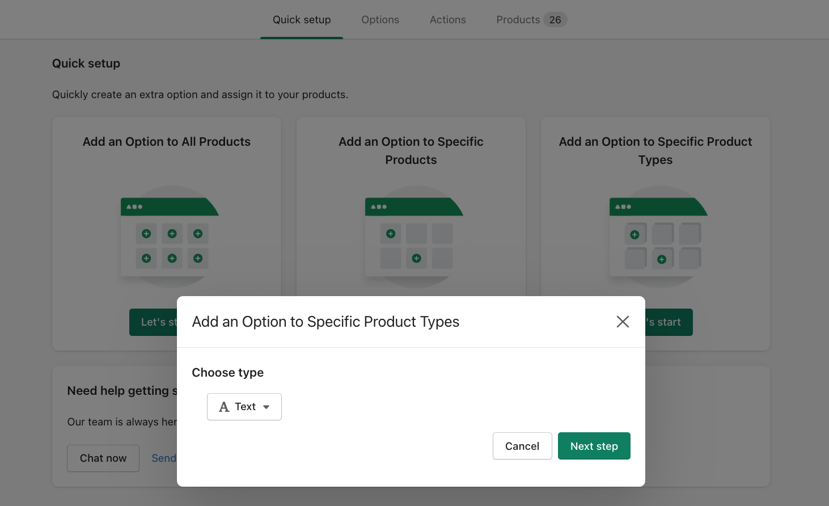Click the Send link in help section
Viewport: 829px width, 506px height.
pos(164,458)
